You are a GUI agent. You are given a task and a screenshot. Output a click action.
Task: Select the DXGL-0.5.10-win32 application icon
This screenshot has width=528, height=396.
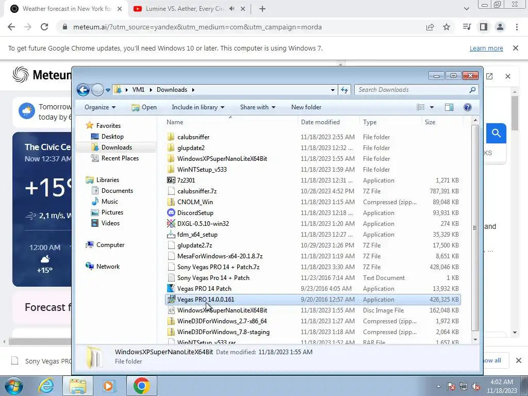pyautogui.click(x=171, y=224)
